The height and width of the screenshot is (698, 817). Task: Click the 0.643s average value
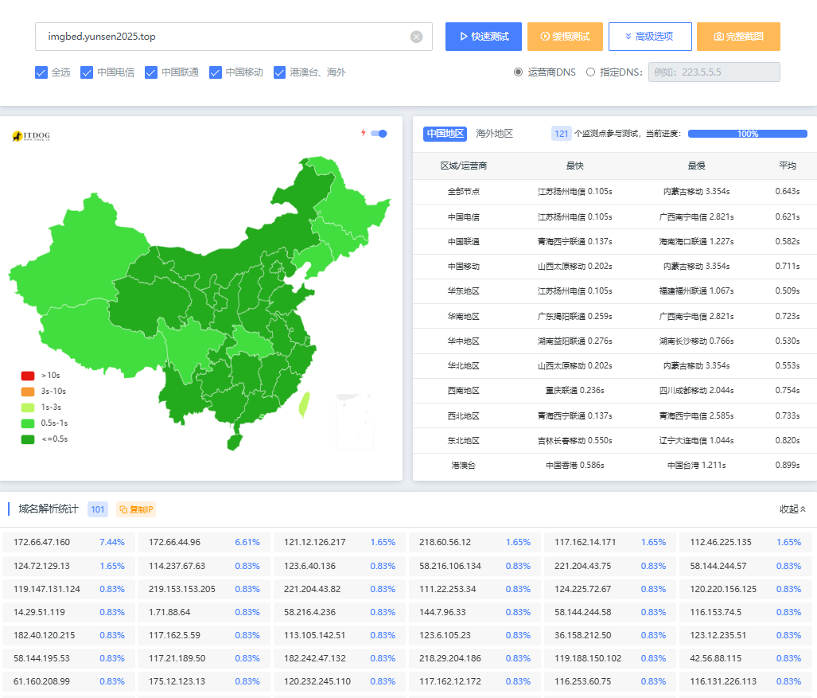[x=788, y=191]
